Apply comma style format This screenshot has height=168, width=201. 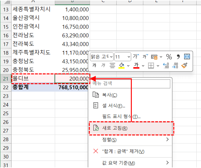click(178, 57)
